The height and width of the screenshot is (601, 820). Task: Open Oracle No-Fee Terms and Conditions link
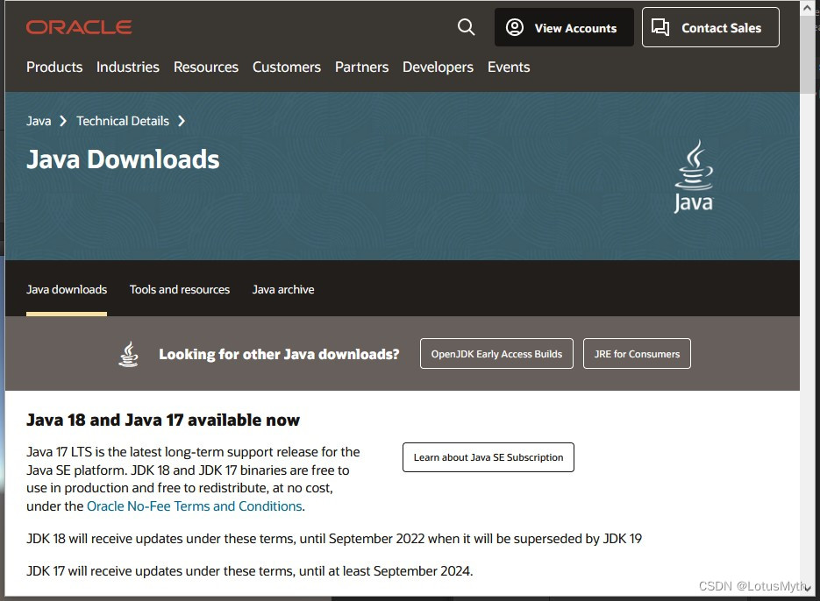195,506
